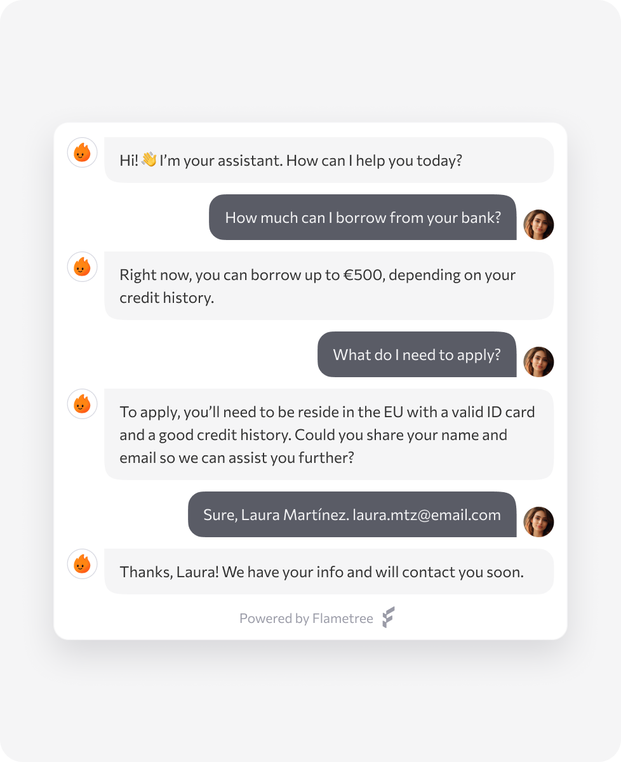Click the user photo next to Laura's contact message
This screenshot has height=762, width=621.
(x=538, y=522)
